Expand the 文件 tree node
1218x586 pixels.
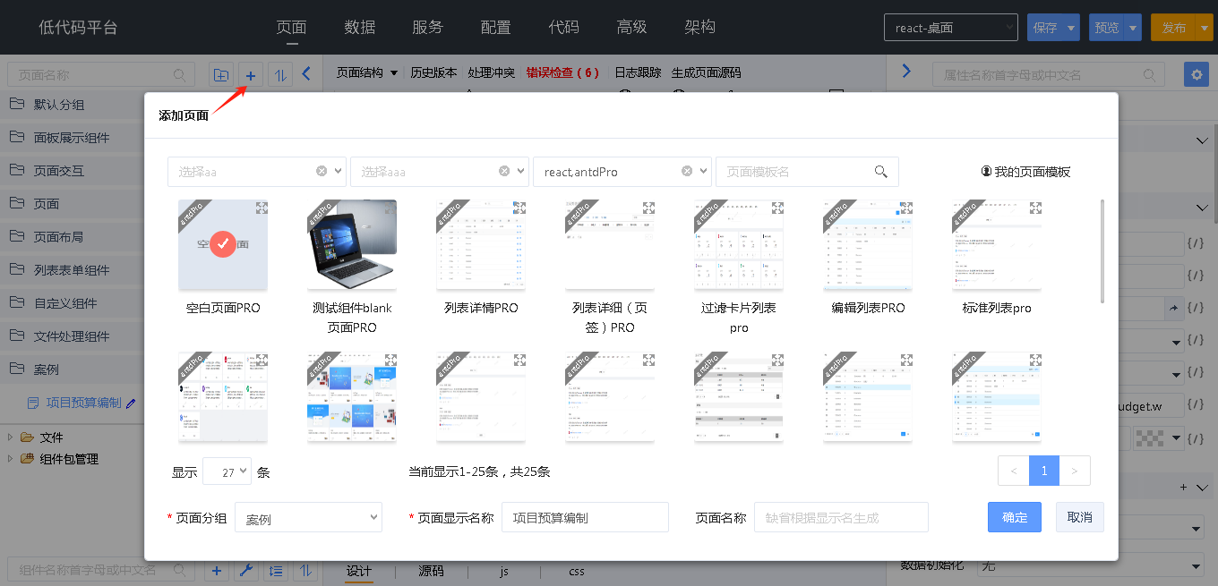coord(10,437)
